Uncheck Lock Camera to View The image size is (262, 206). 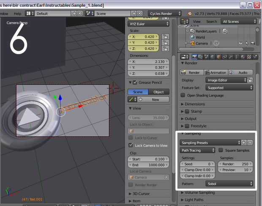point(131,145)
